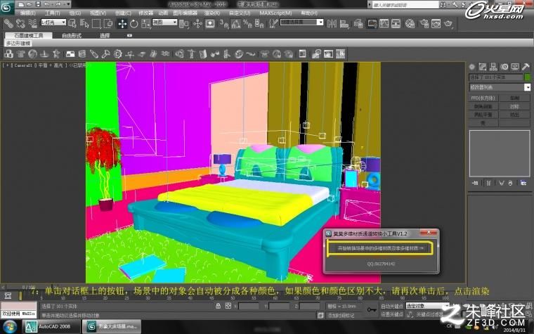Switch to the 自由形式 ribbon tab

[72, 35]
